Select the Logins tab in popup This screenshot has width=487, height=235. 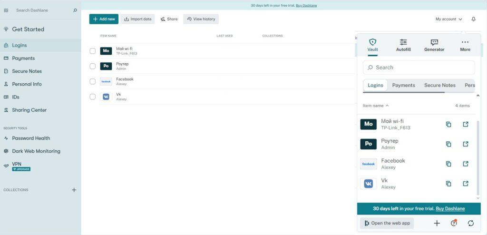[375, 85]
